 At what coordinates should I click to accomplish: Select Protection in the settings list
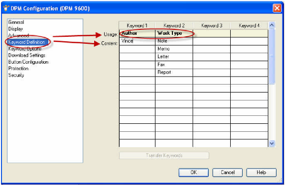pos(18,69)
